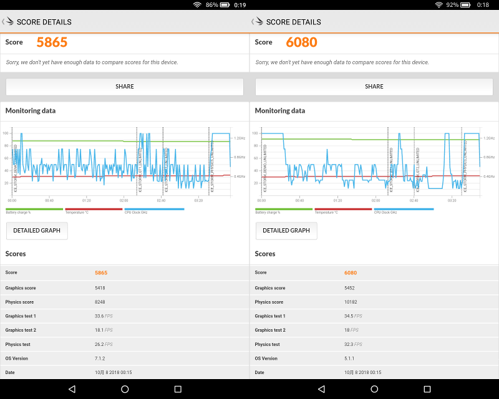This screenshot has width=499, height=399.
Task: Tap Android home button on left screen
Action: pos(125,389)
